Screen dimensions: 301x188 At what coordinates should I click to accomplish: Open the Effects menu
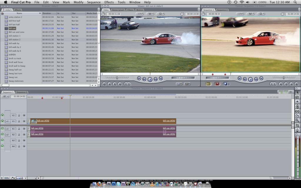click(x=109, y=2)
